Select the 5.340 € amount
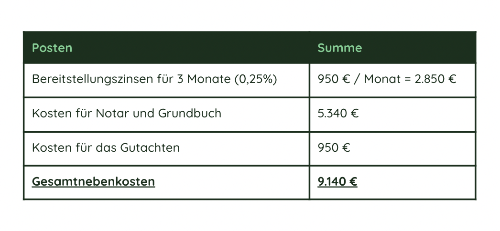This screenshot has height=231, width=500. pos(338,114)
